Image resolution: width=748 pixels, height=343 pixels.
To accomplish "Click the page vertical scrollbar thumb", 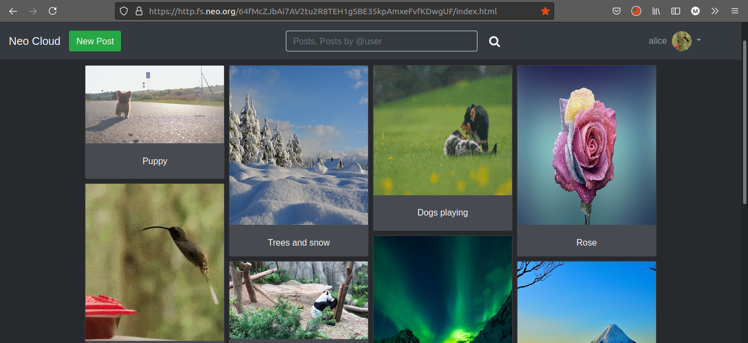I will (x=744, y=123).
